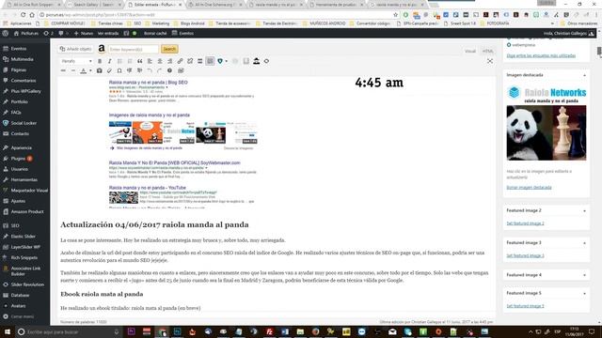Screen dimensions: 602x338
Task: Focus the Enter keyword(s) field
Action: tap(134, 49)
